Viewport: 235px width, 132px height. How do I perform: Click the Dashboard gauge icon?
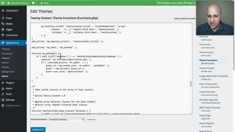[x=3, y=11]
